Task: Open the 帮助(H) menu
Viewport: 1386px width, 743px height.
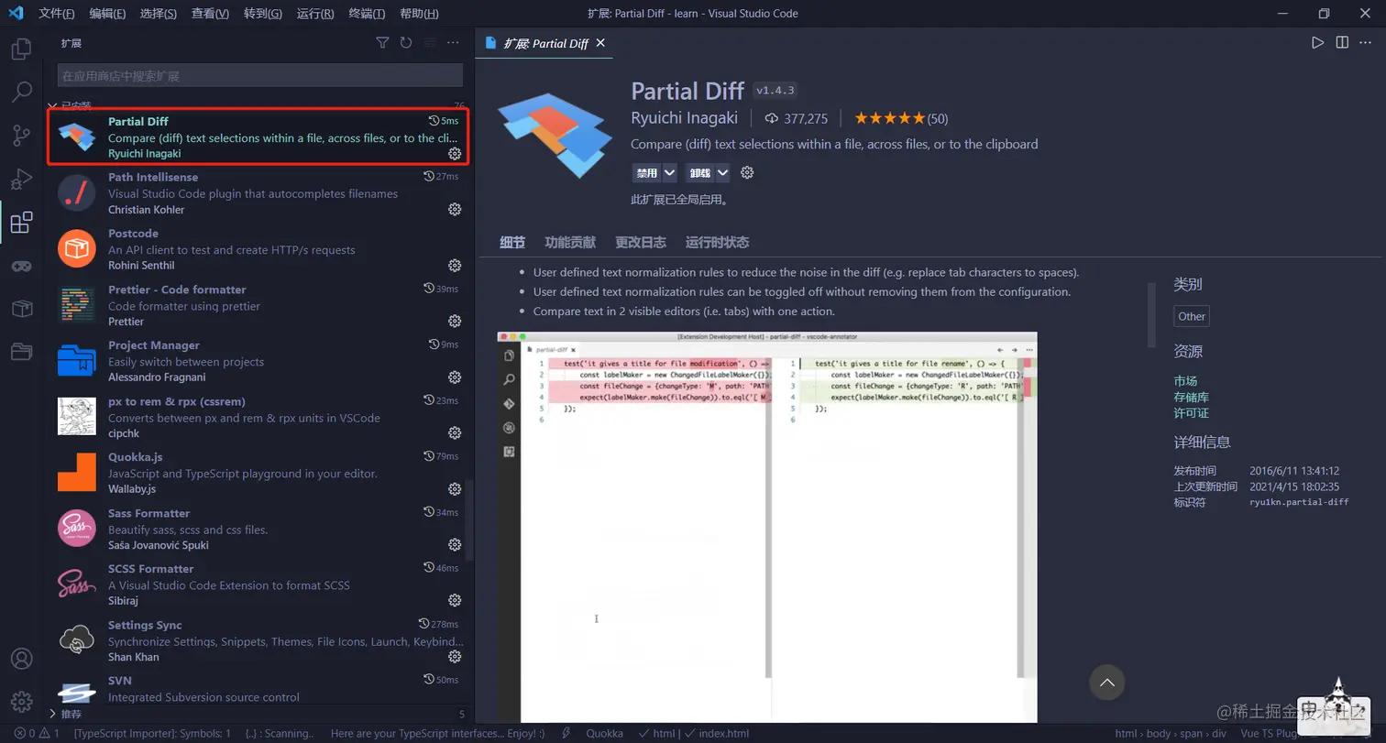Action: click(x=420, y=14)
